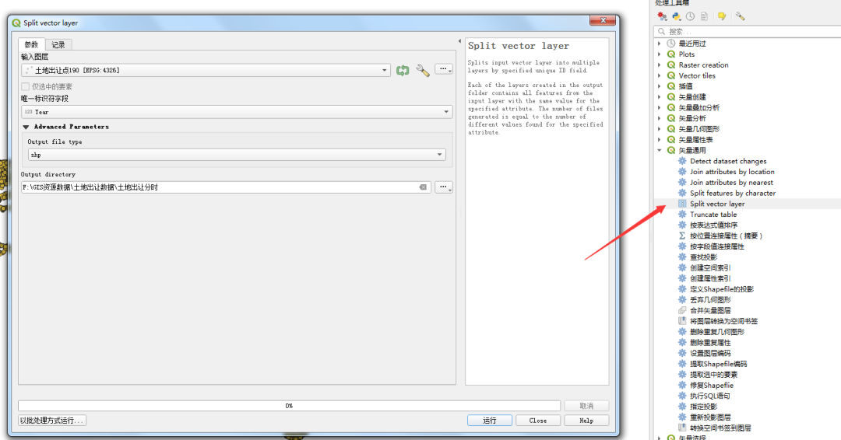The width and height of the screenshot is (841, 440).
Task: Select the Detect dataset changes algorithm
Action: pos(728,161)
